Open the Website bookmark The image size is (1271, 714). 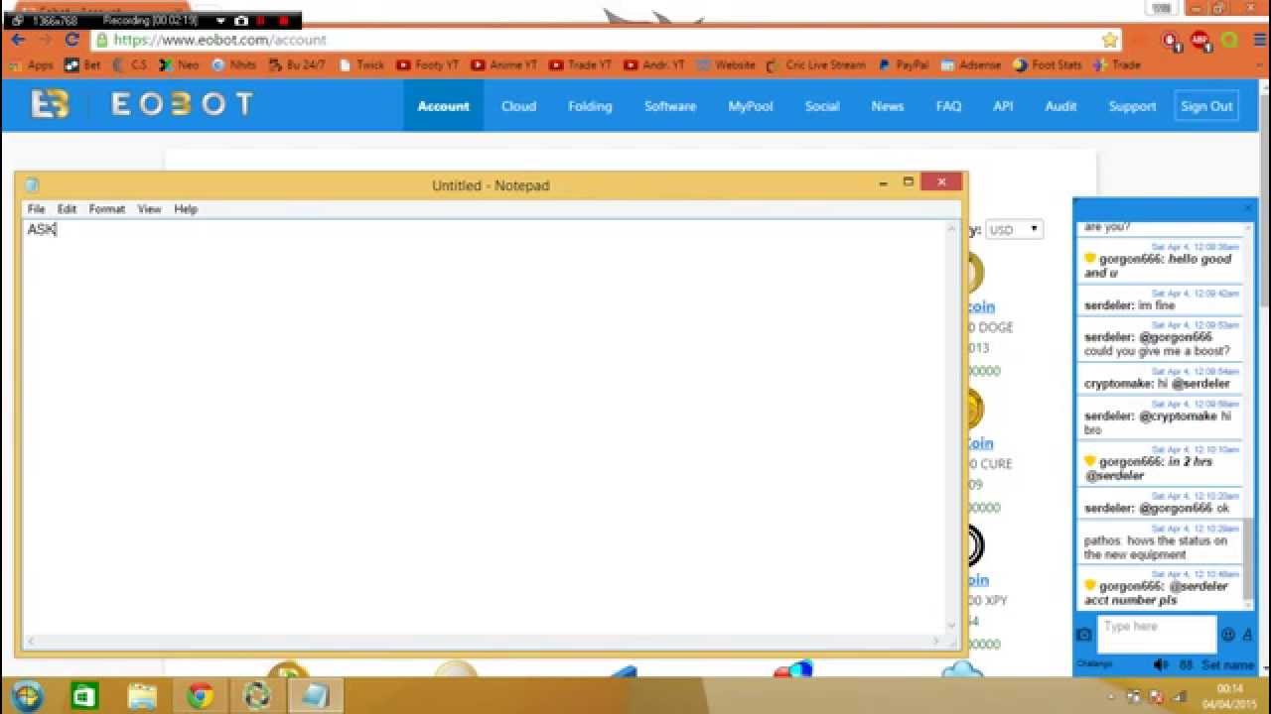click(727, 65)
